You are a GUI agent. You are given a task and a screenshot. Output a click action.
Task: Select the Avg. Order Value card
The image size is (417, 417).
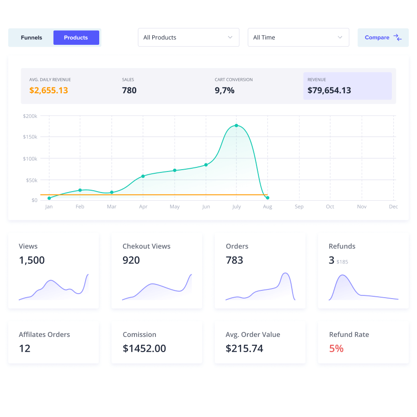pos(260,342)
